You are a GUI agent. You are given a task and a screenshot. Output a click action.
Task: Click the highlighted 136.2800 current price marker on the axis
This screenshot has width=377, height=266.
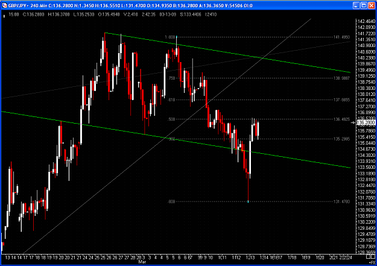click(x=366, y=122)
